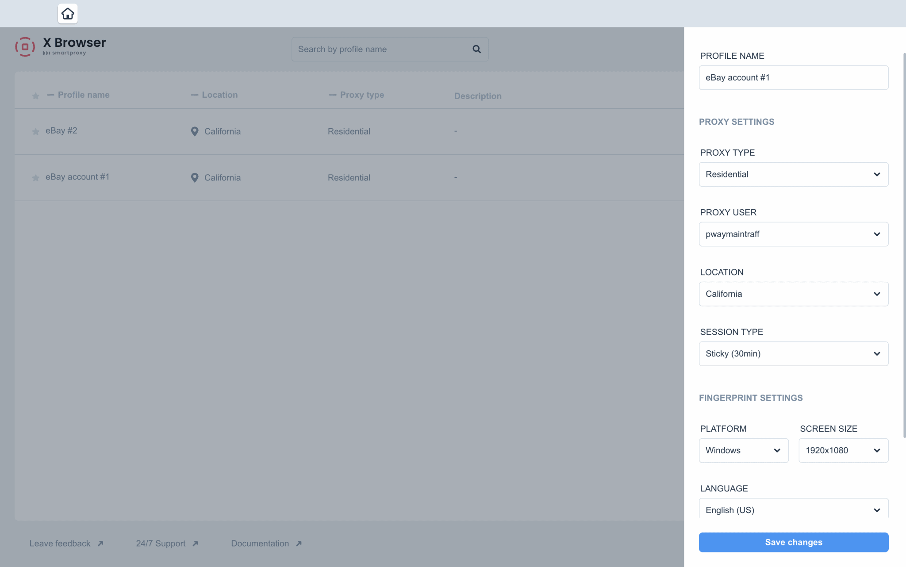Click the X Browser logo icon
This screenshot has width=906, height=567.
[x=25, y=47]
